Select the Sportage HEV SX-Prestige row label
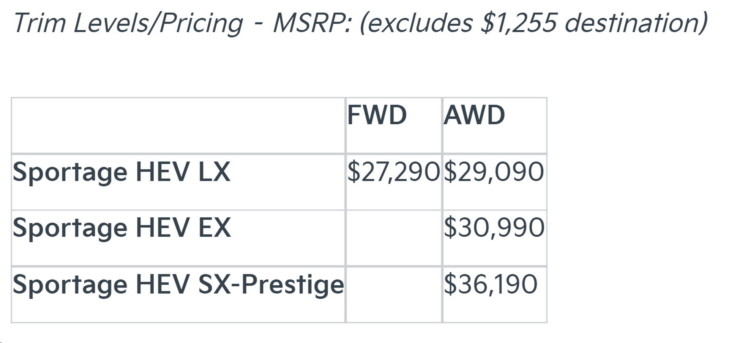The height and width of the screenshot is (343, 729). click(x=178, y=285)
